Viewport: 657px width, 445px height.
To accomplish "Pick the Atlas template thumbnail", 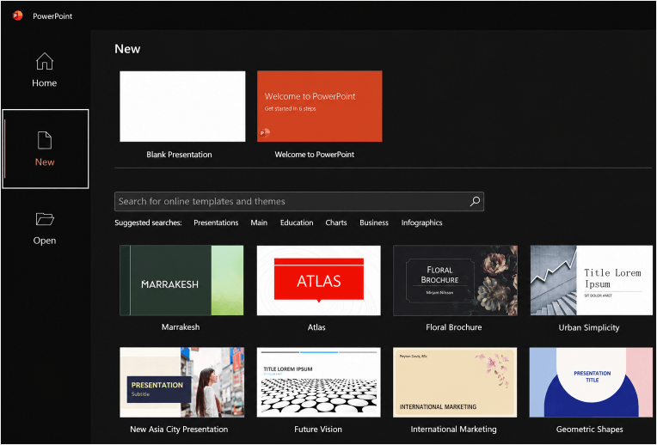I will point(319,280).
